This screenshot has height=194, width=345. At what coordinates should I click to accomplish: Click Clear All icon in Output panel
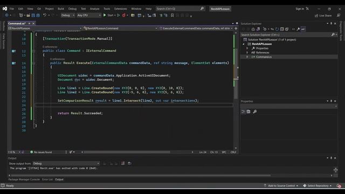coord(123,163)
